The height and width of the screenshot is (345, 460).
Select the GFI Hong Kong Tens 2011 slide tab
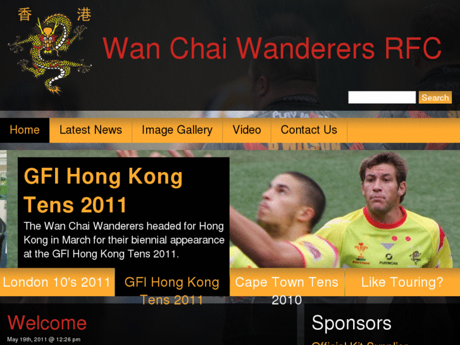(x=172, y=291)
